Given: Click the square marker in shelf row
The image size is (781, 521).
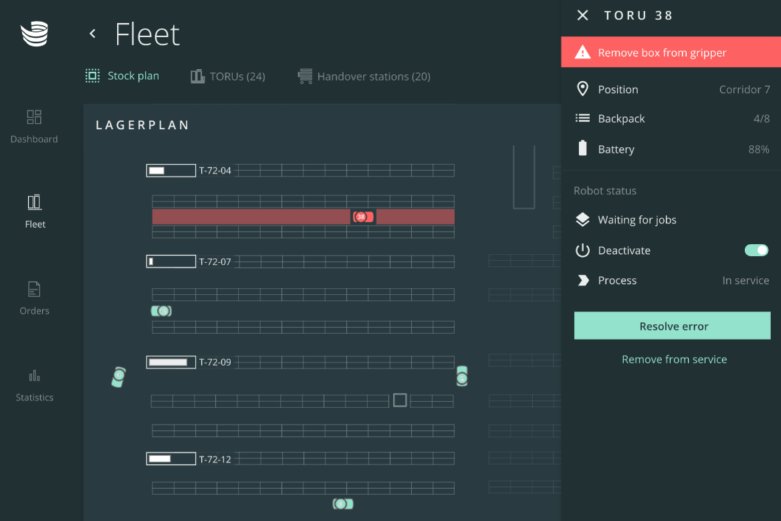Looking at the screenshot, I should pos(400,400).
